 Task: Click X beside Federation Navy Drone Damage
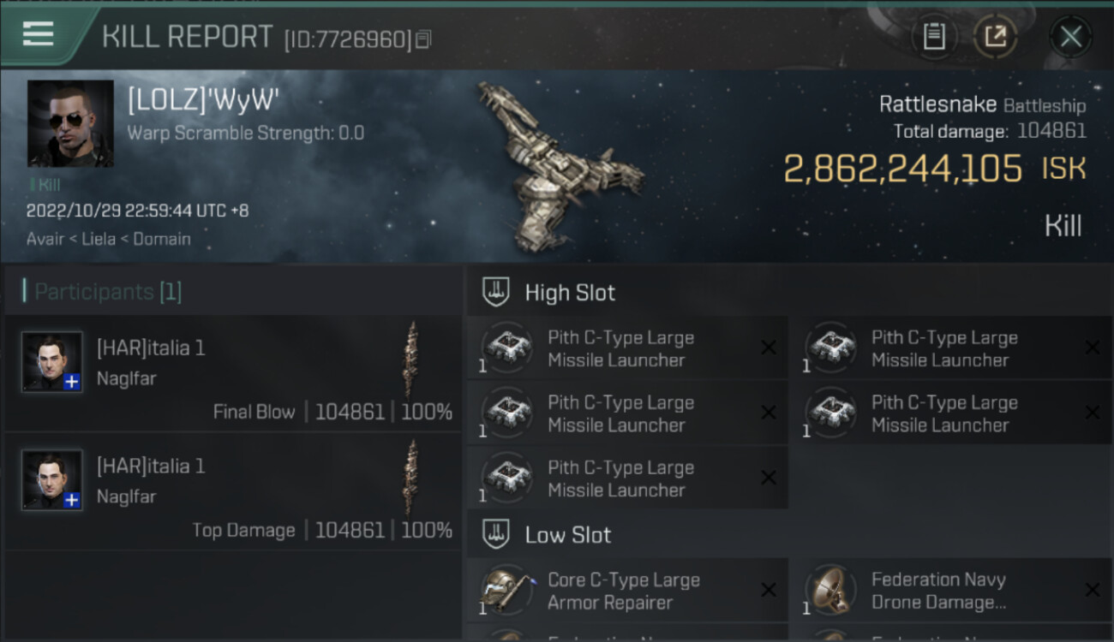pyautogui.click(x=1093, y=590)
